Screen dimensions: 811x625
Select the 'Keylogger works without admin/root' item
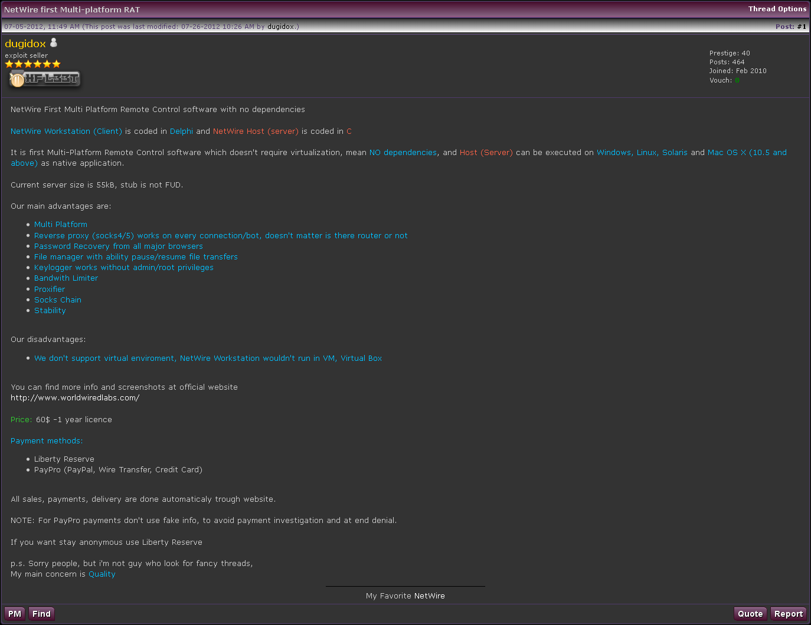pyautogui.click(x=124, y=268)
